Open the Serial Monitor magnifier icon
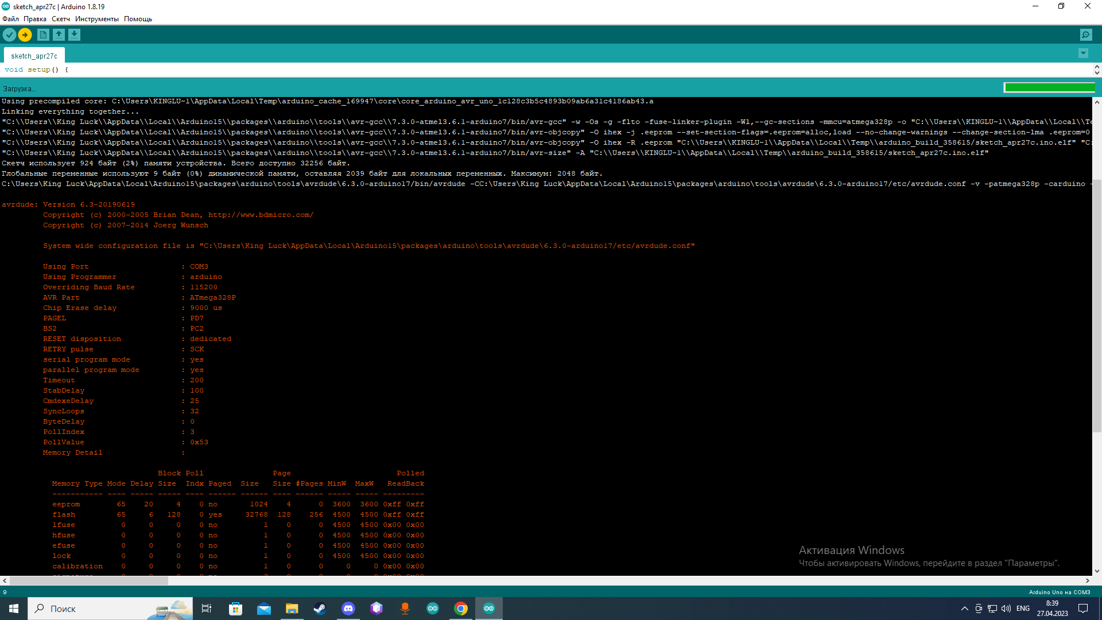The height and width of the screenshot is (620, 1102). (x=1086, y=35)
